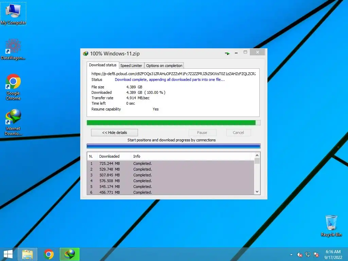Open the Action Center flag icon
348x261 pixels.
(x=316, y=255)
